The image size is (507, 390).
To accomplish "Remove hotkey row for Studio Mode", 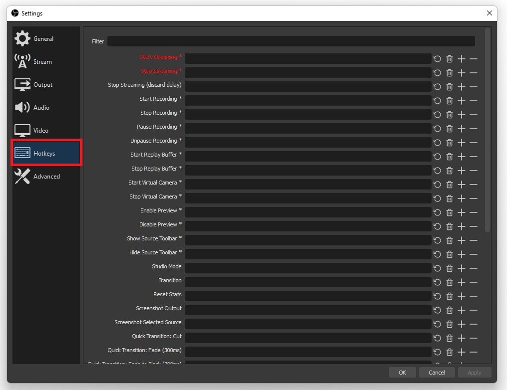I will point(474,268).
